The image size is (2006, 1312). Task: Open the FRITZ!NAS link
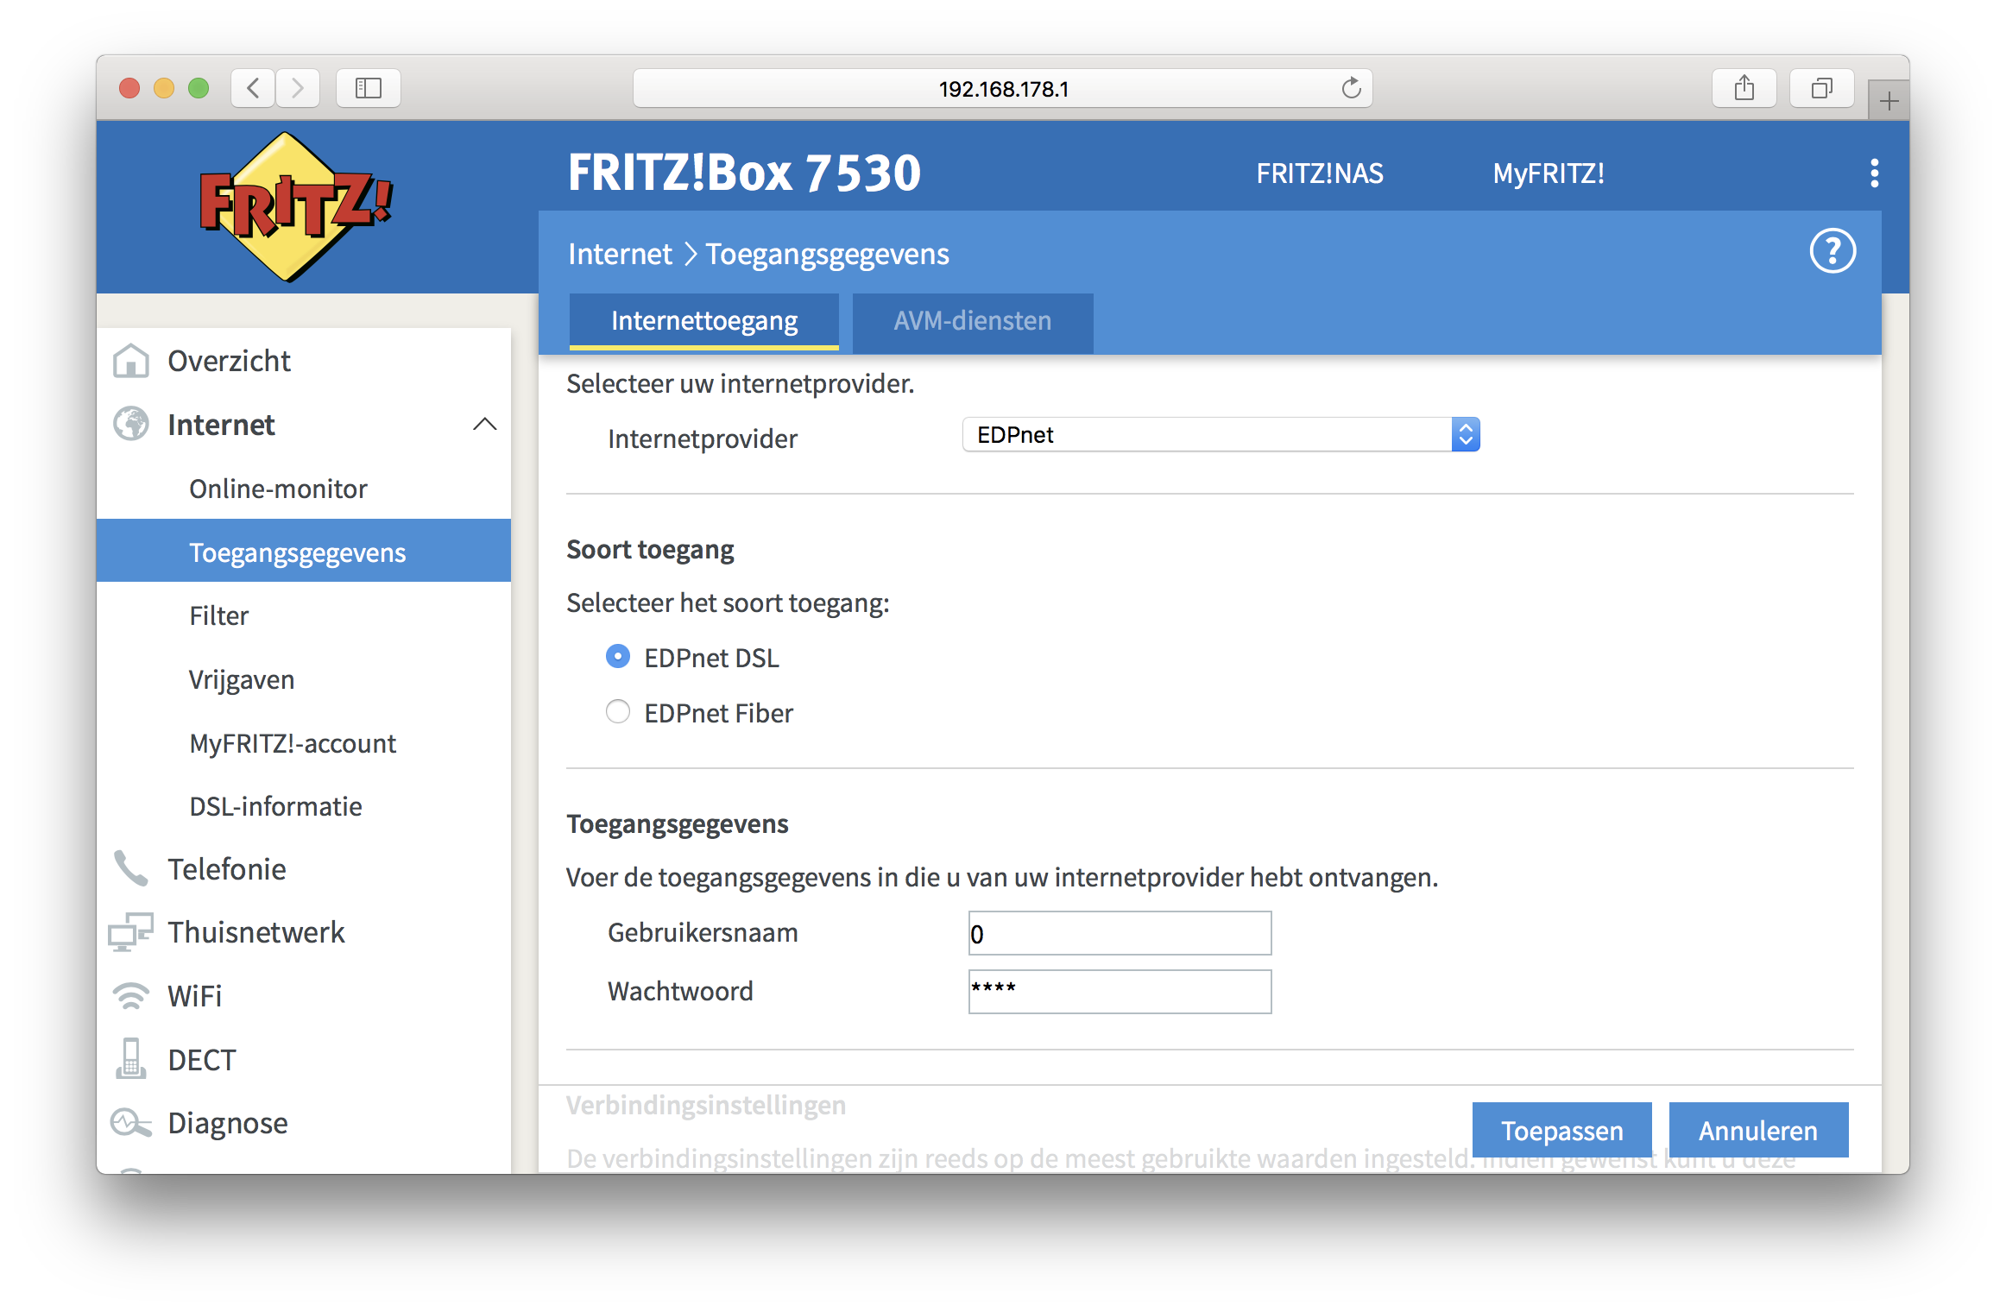pyautogui.click(x=1320, y=173)
